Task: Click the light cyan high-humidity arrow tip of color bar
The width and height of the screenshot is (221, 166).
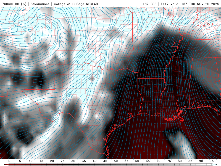Action: click(215, 165)
